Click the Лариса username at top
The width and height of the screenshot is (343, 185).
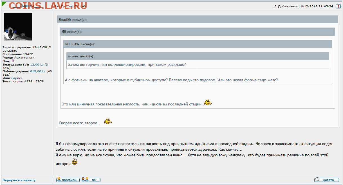(x=28, y=6)
